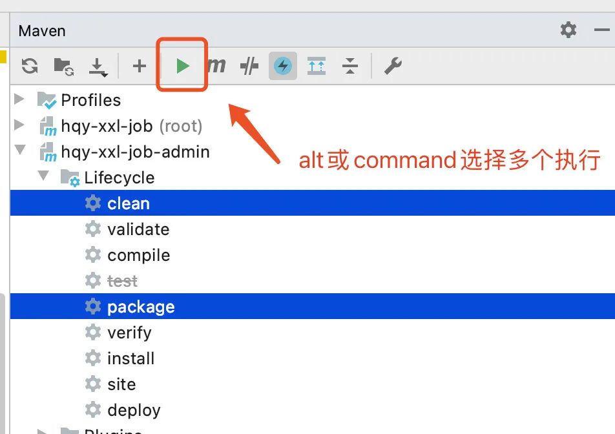Hide the Maven tool window
The height and width of the screenshot is (434, 615).
tap(602, 30)
